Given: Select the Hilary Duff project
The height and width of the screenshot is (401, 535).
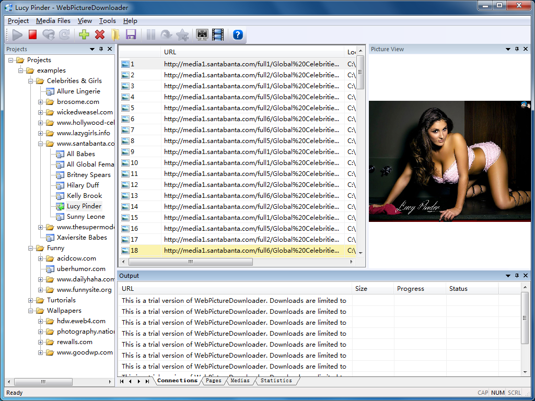Looking at the screenshot, I should coord(83,185).
